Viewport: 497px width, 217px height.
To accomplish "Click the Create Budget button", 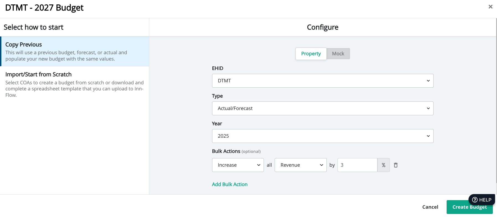I will click(x=469, y=207).
